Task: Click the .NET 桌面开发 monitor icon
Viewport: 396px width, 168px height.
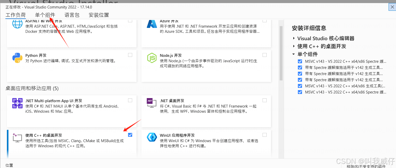Action: click(x=152, y=103)
